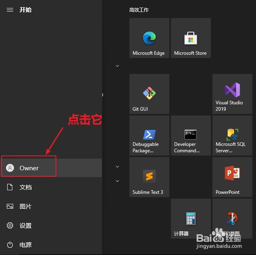Click the 设置 gear icon
256x255 pixels.
[x=10, y=225]
